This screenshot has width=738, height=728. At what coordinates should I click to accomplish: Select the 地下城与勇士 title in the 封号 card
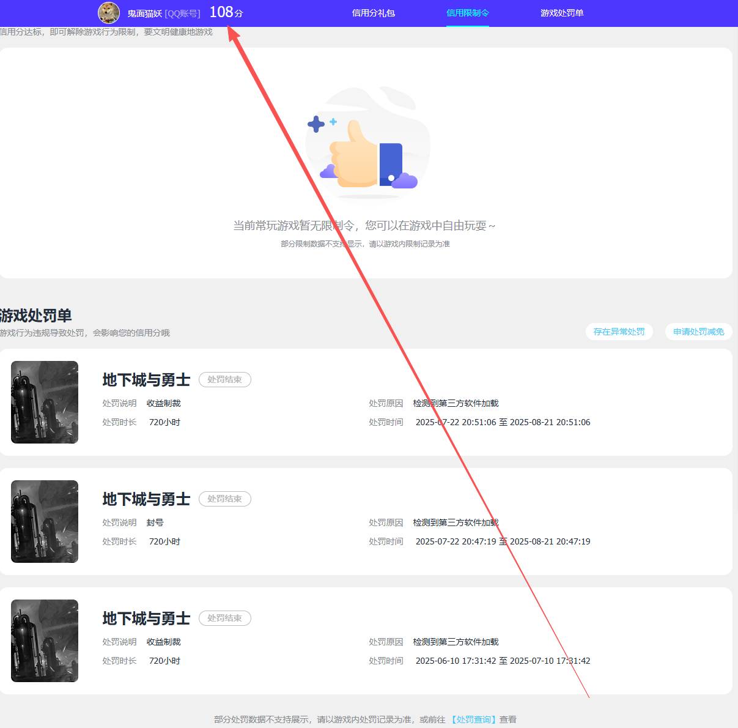tap(146, 499)
